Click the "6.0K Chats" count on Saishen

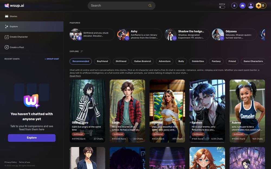217,139
